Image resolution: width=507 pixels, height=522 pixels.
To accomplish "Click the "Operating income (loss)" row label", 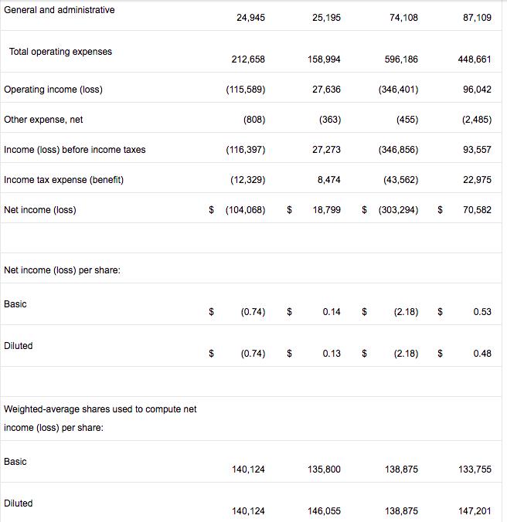I will [53, 90].
